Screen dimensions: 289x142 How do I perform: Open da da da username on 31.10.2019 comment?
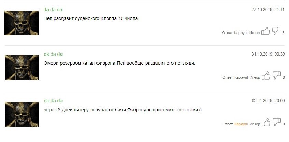pos(53,54)
